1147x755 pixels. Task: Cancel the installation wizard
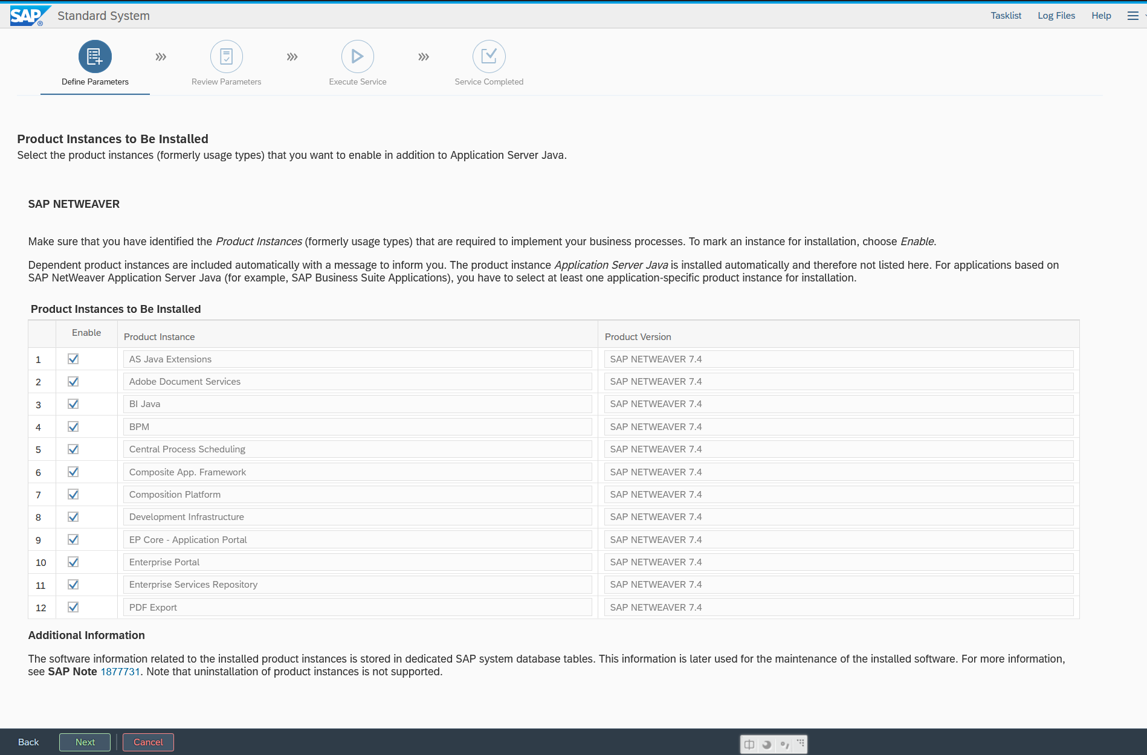pyautogui.click(x=148, y=742)
